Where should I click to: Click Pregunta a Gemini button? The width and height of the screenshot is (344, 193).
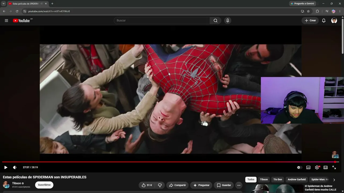point(302,3)
